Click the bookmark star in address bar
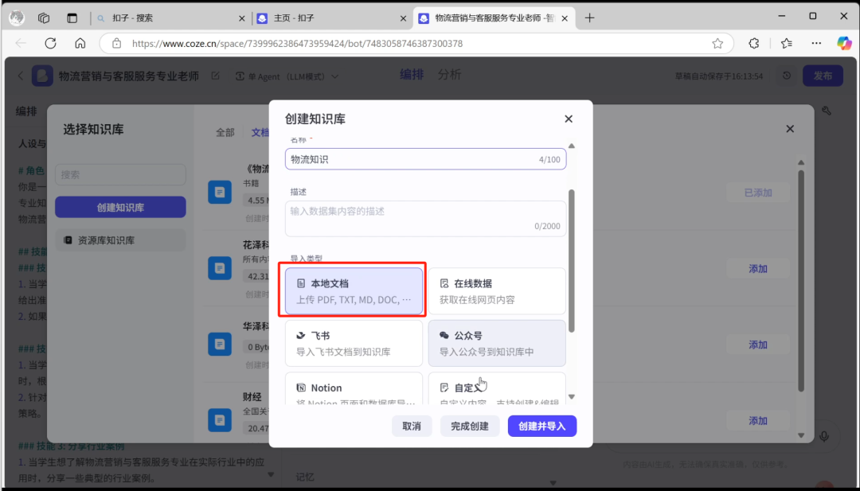This screenshot has height=491, width=860. point(717,44)
